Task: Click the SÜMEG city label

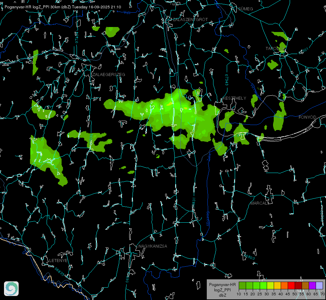Action: coord(245,9)
